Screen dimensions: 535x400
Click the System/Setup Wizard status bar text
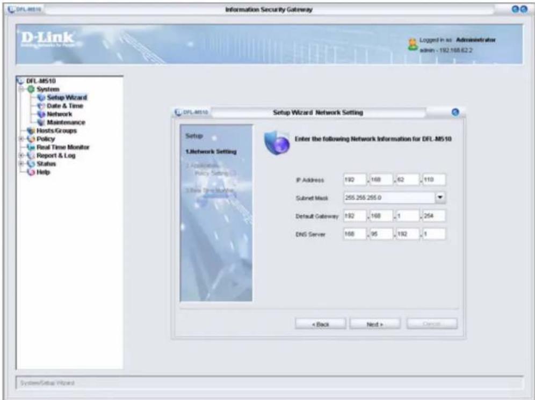pos(47,383)
